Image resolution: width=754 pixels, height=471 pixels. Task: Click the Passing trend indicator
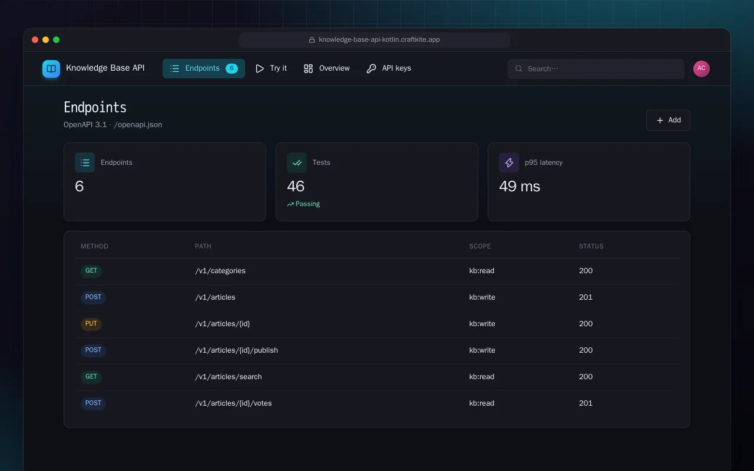coord(303,204)
